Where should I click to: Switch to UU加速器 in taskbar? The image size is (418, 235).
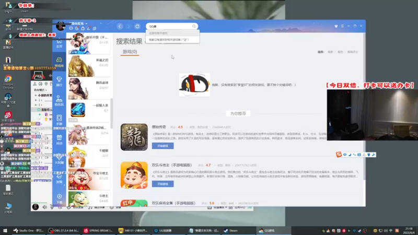click(x=163, y=230)
